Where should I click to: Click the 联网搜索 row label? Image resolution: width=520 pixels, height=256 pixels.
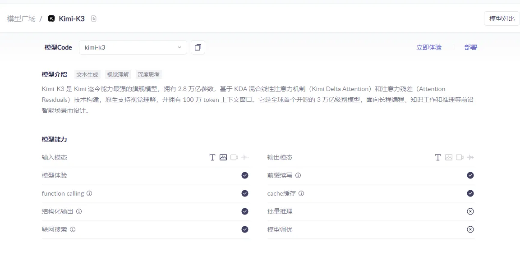point(55,229)
